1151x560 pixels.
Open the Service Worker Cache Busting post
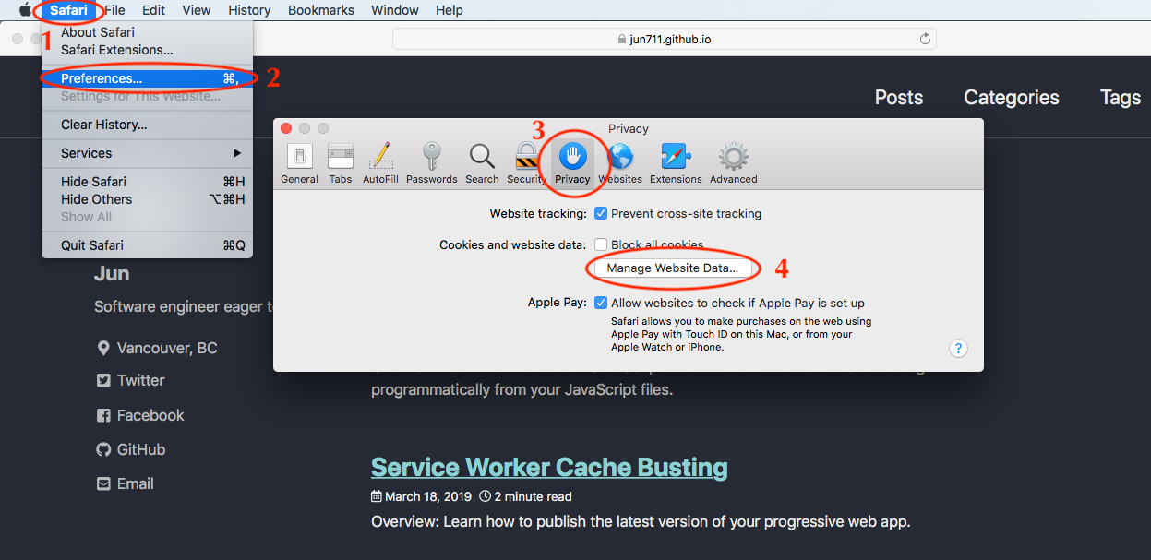pyautogui.click(x=549, y=468)
